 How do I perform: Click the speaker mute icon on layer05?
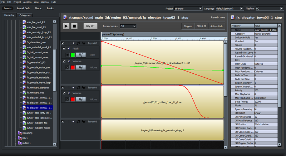(x=73, y=122)
